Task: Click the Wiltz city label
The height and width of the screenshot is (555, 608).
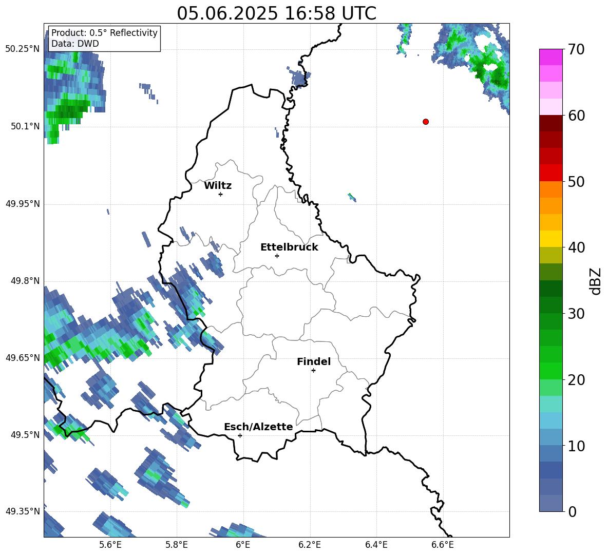Action: (218, 186)
